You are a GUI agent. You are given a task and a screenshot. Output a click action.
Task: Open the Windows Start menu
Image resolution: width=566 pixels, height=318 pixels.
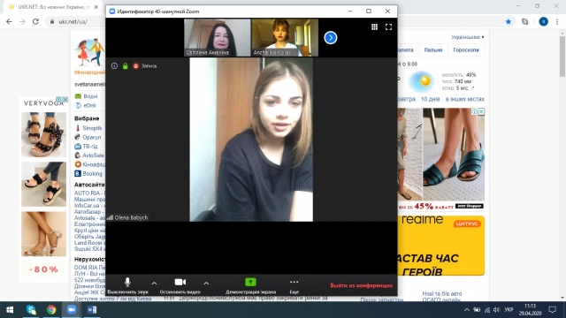coord(10,310)
